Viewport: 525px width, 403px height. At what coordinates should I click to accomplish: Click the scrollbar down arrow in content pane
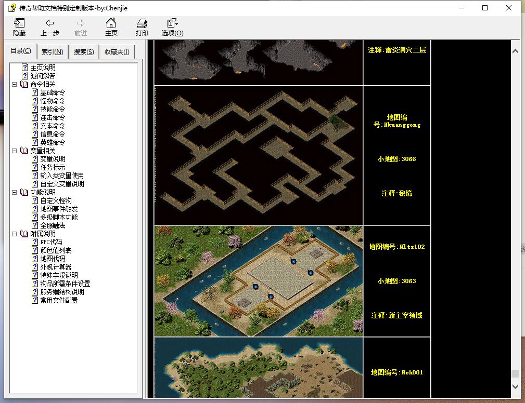click(515, 386)
